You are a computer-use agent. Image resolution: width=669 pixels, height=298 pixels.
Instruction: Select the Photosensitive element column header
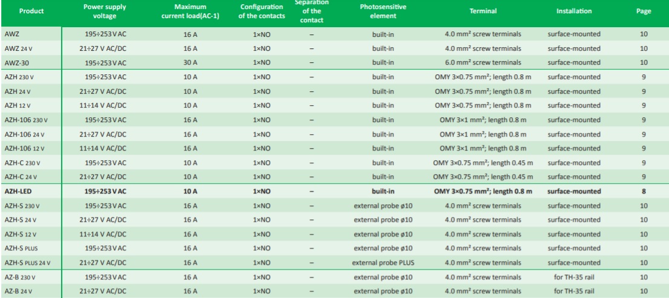coord(383,11)
